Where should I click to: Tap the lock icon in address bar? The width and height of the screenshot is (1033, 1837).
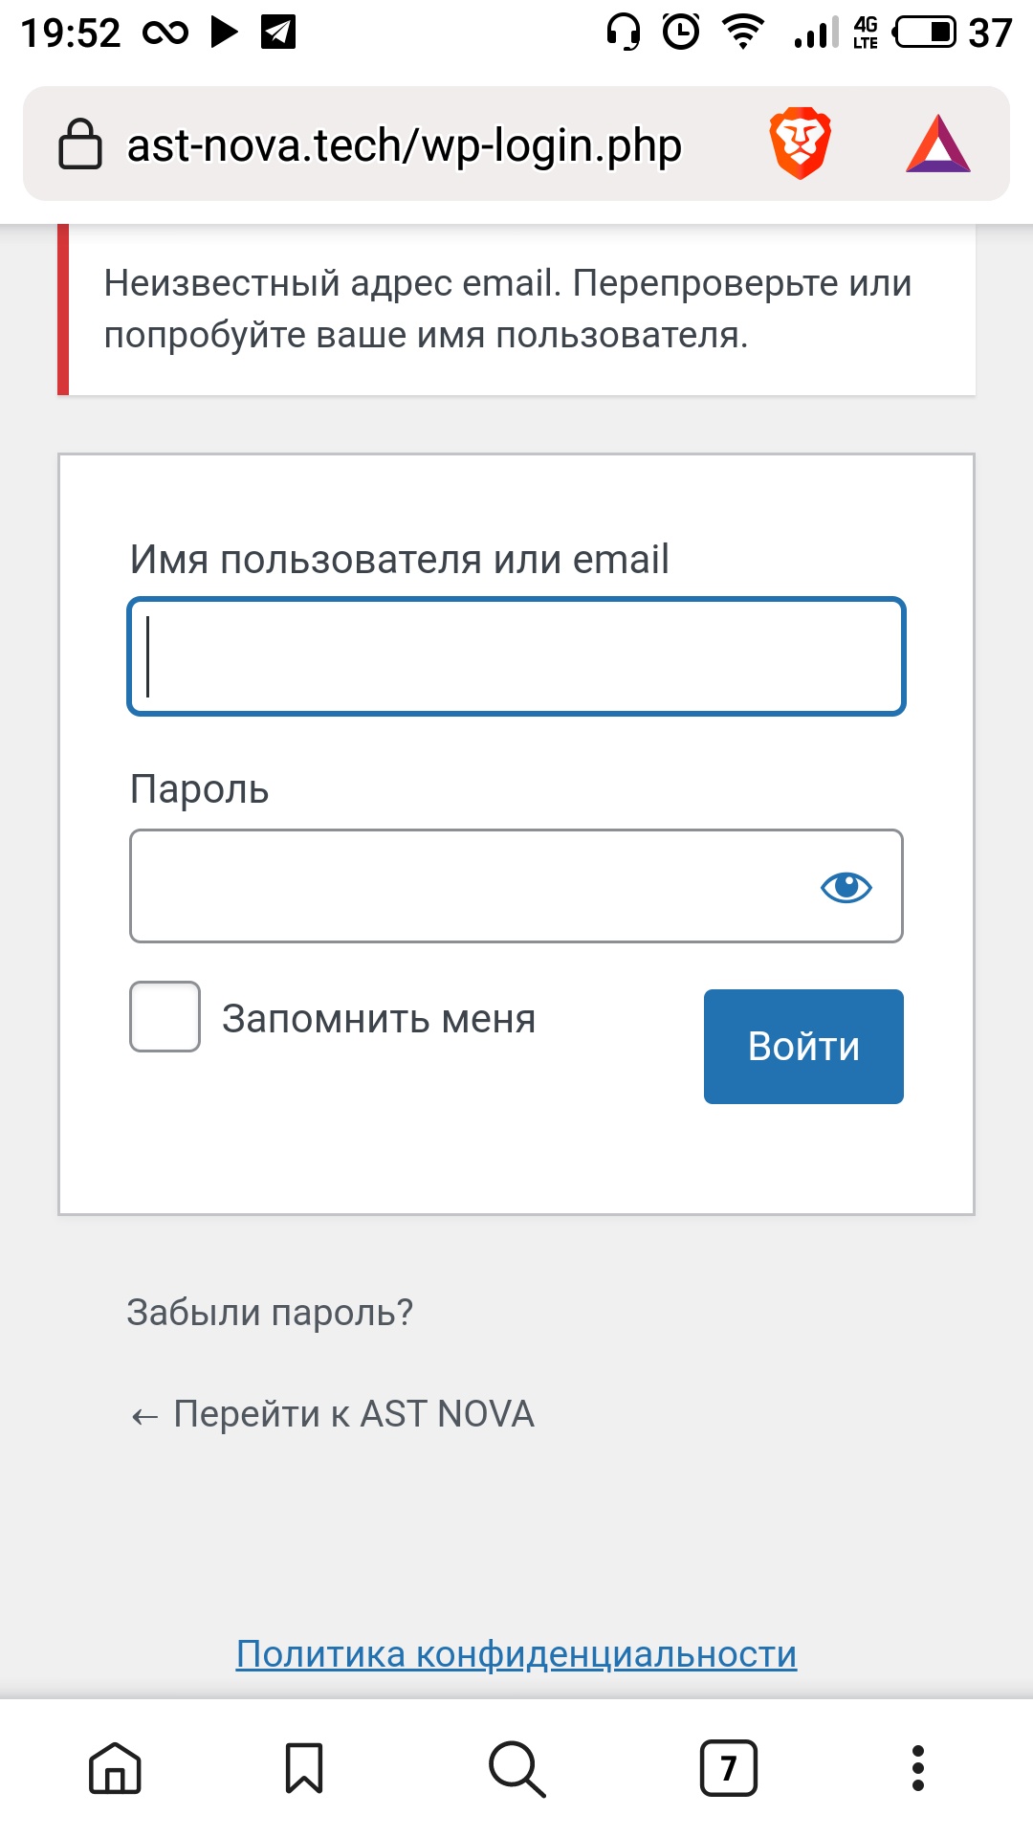point(80,144)
